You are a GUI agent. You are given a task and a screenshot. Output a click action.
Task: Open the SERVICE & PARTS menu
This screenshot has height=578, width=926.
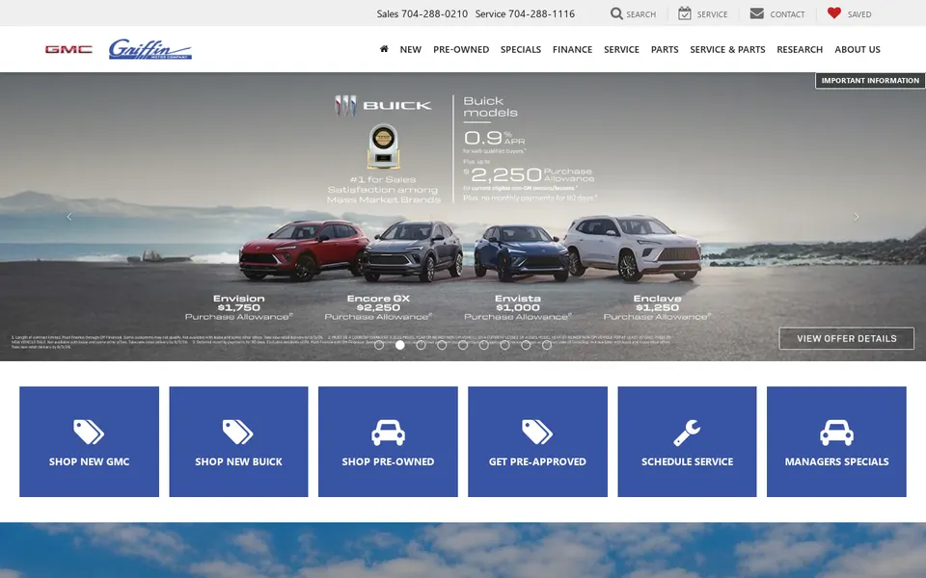727,49
